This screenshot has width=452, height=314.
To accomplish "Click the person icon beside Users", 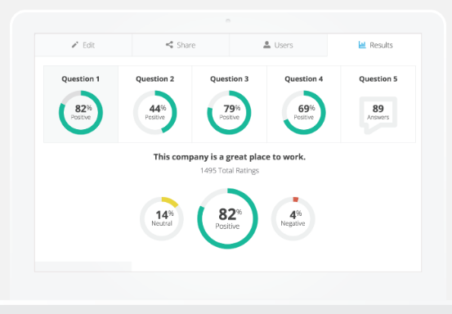I will [267, 45].
